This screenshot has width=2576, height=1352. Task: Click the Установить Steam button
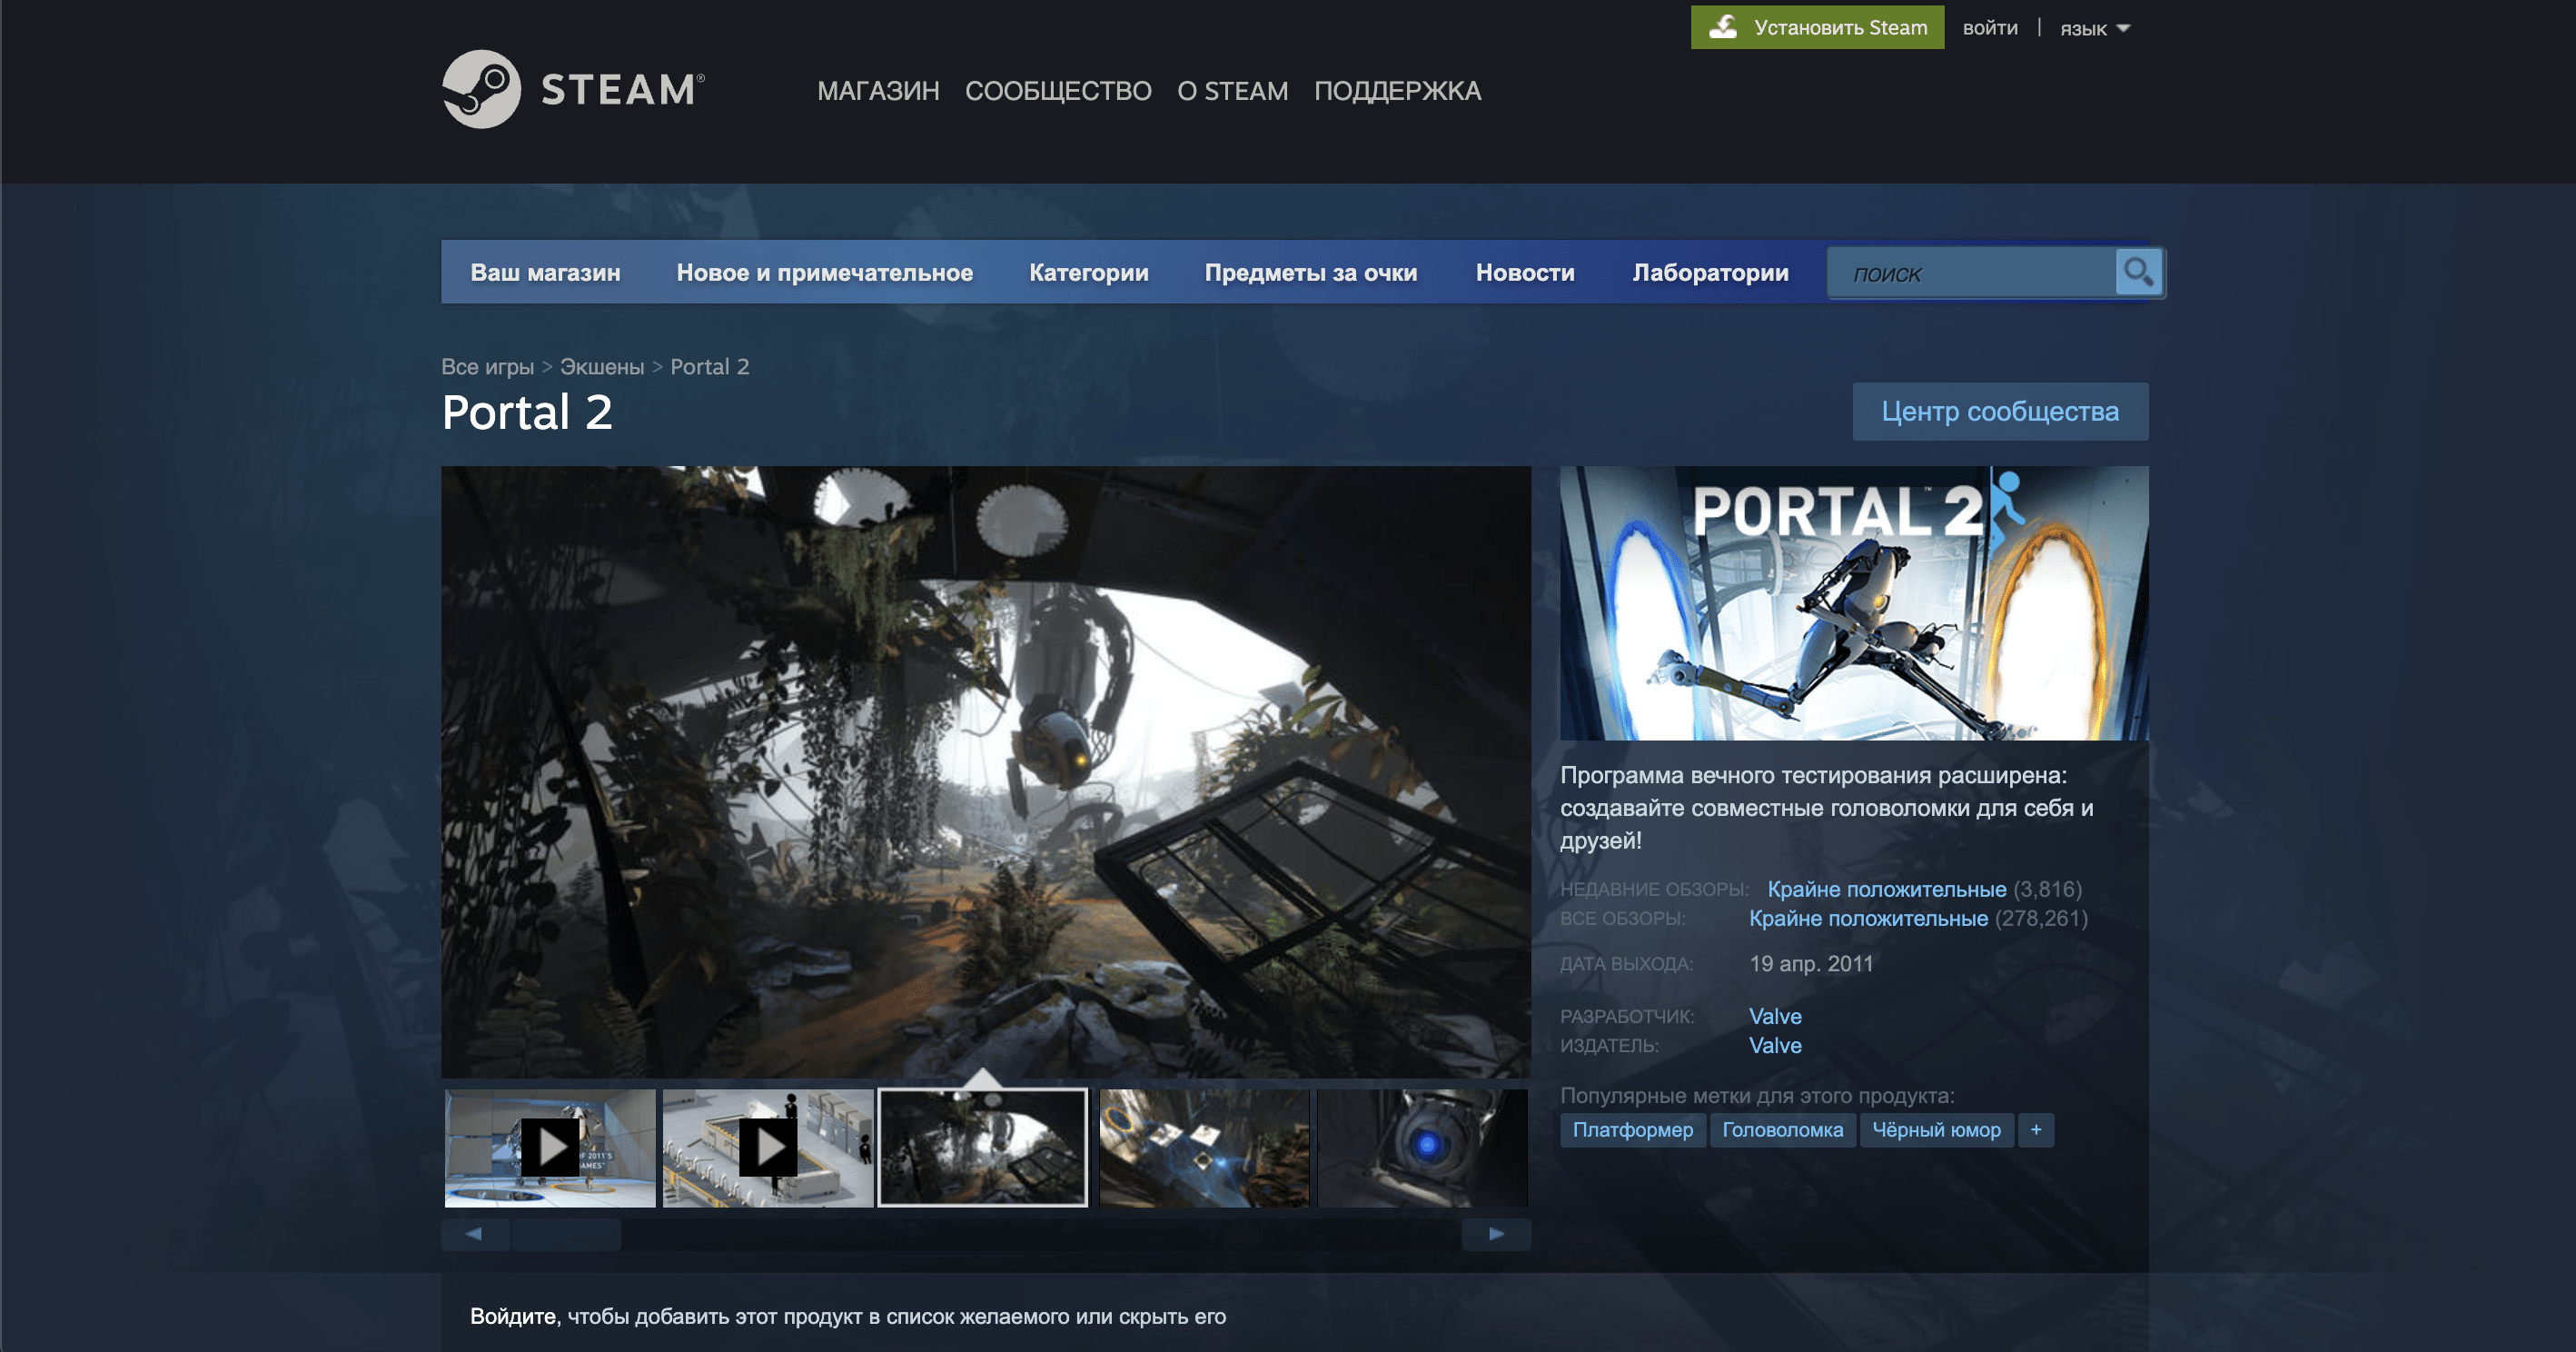(x=1817, y=27)
